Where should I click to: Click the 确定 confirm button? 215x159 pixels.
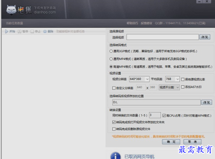[171, 142]
